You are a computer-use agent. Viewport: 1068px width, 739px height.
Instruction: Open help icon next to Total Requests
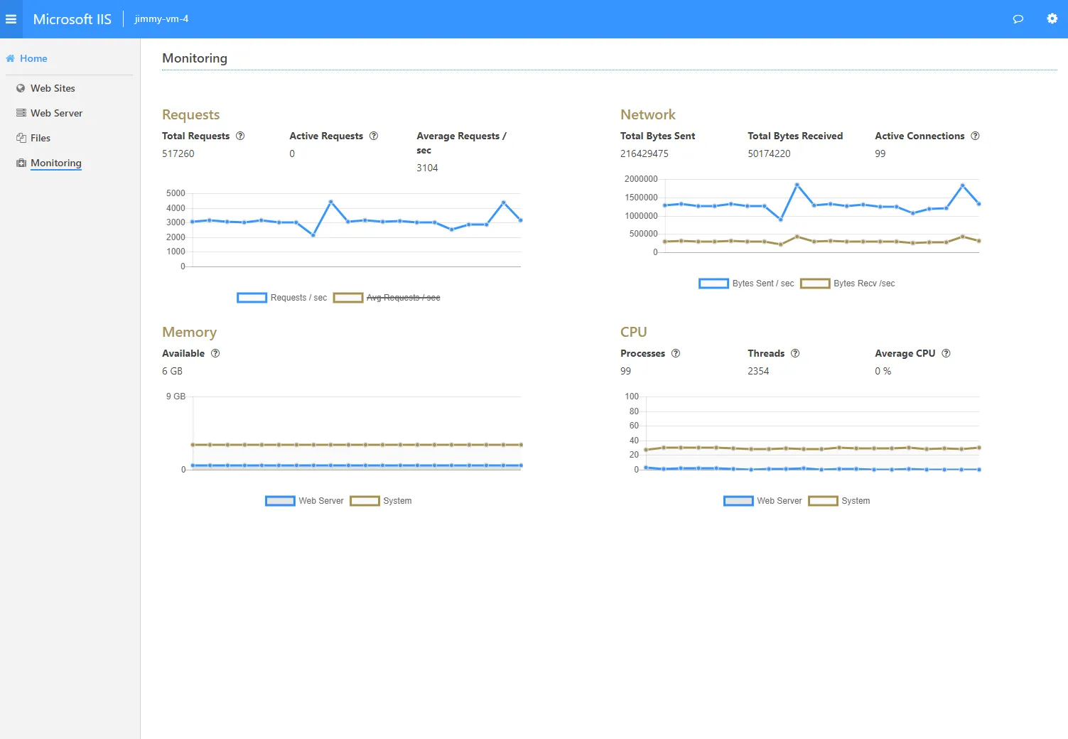click(241, 136)
